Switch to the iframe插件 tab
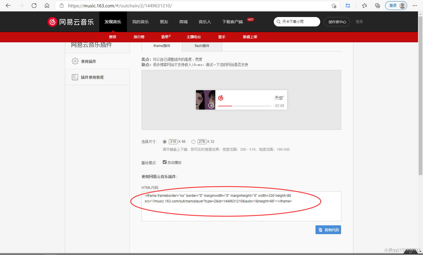 point(162,46)
